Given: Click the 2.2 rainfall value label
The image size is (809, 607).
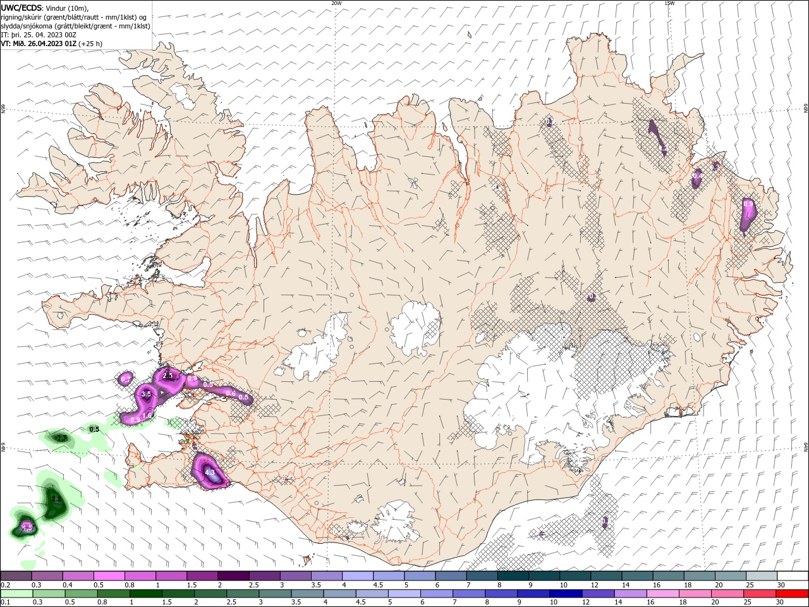Looking at the screenshot, I should [56, 500].
